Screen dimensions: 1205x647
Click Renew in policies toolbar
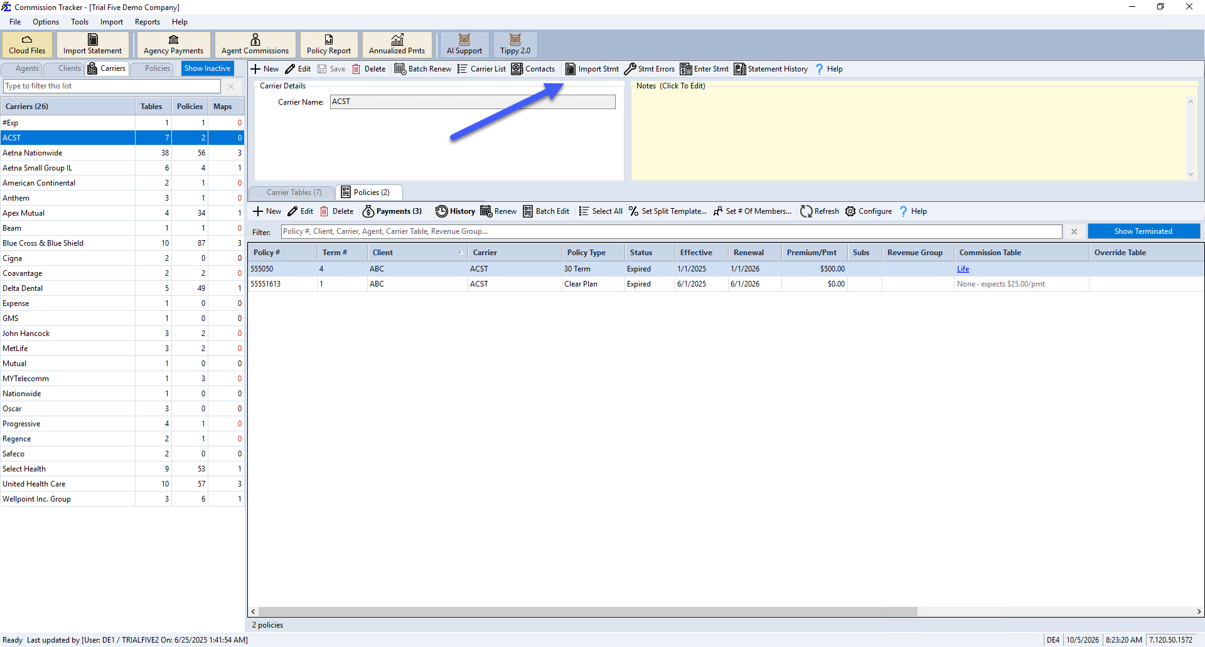(498, 211)
